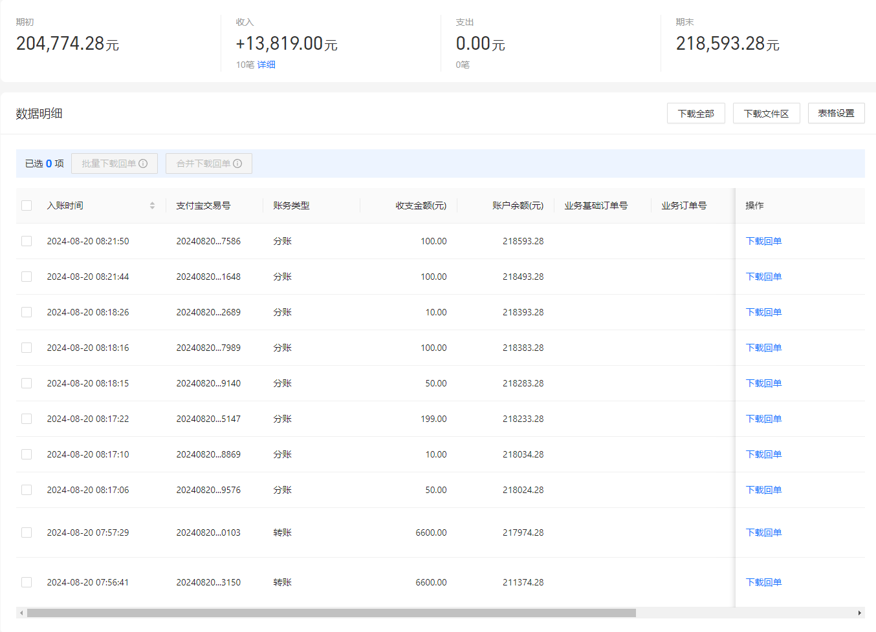Click the 199.00 amount cell
This screenshot has height=632, width=876.
point(433,419)
